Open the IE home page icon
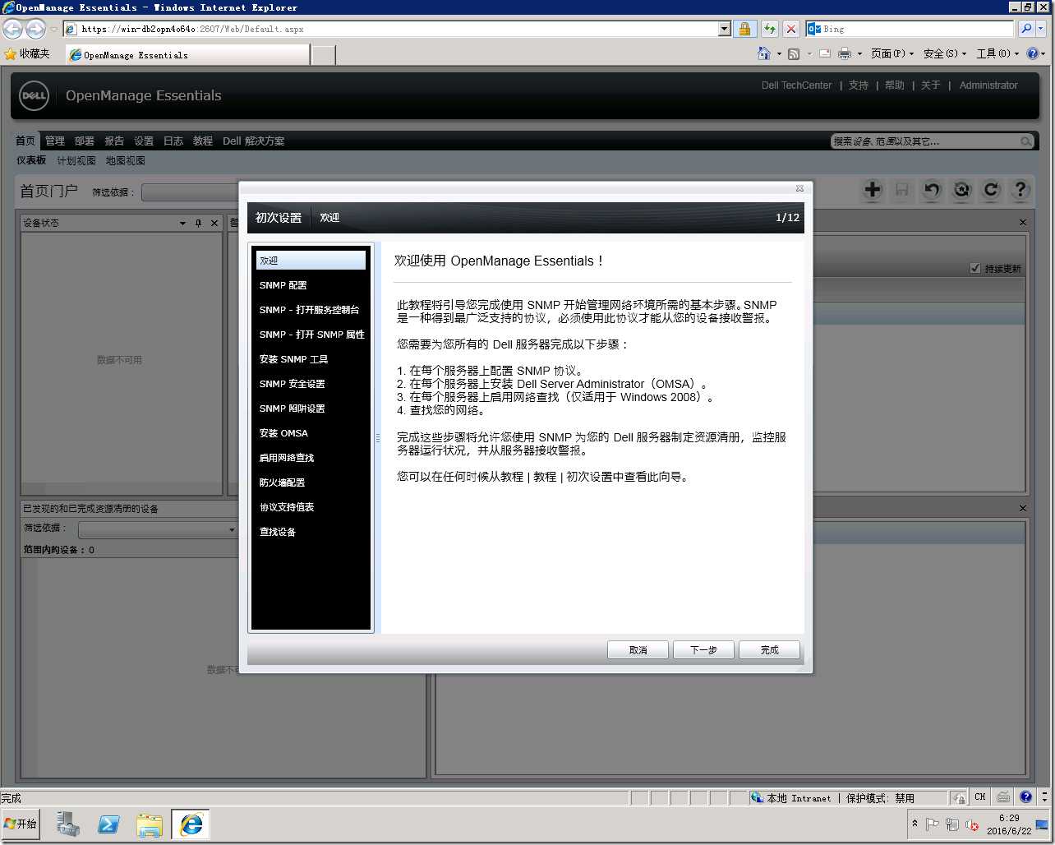The image size is (1055, 845). point(764,53)
